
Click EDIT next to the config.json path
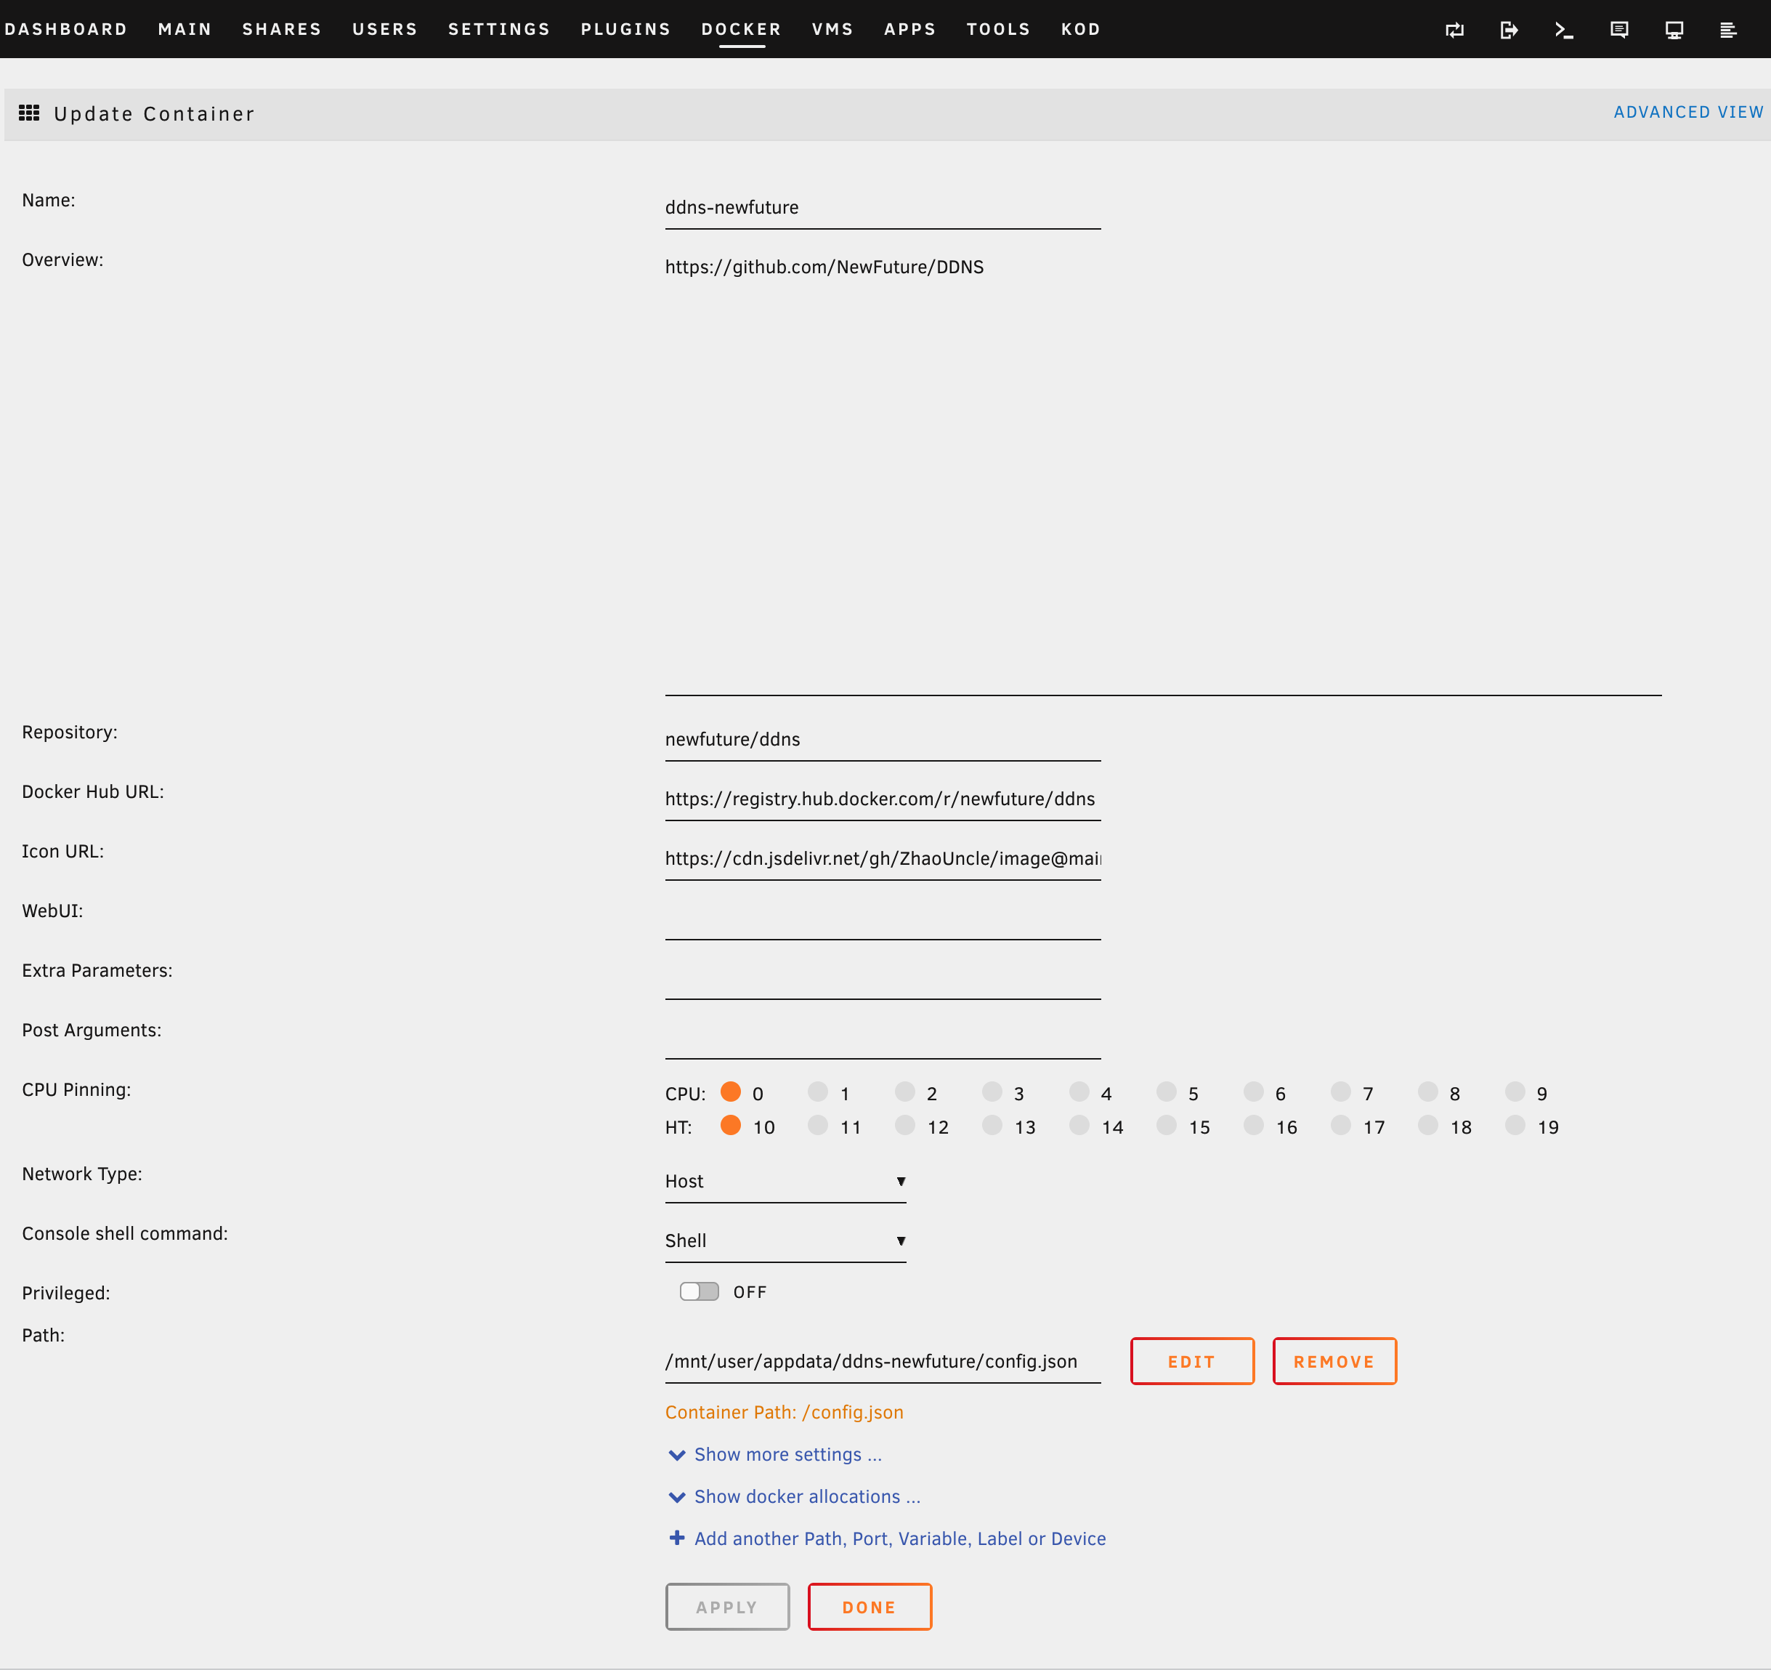(x=1192, y=1360)
